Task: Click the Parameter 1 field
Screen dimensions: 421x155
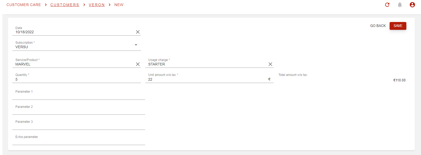Action: click(x=79, y=94)
